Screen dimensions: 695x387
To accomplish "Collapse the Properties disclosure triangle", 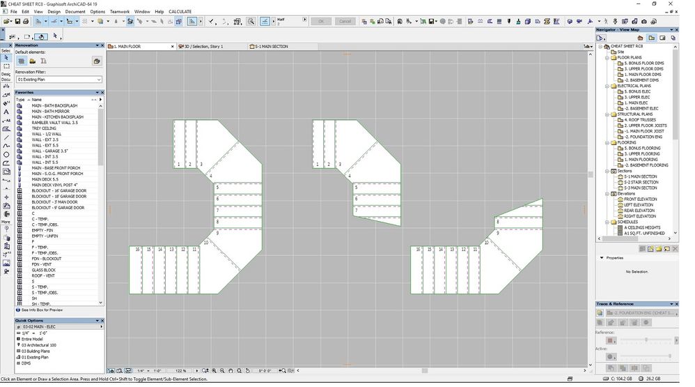I will (602, 258).
